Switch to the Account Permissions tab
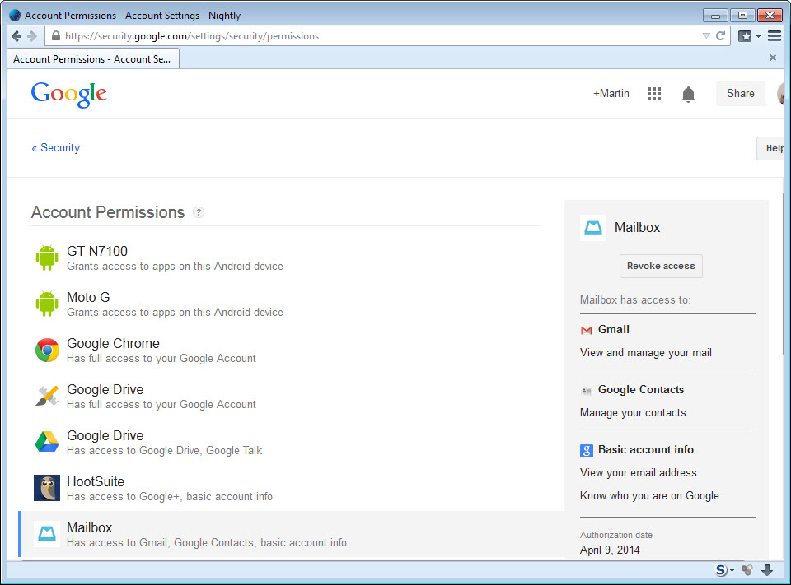Viewport: 791px width, 585px height. (x=92, y=58)
